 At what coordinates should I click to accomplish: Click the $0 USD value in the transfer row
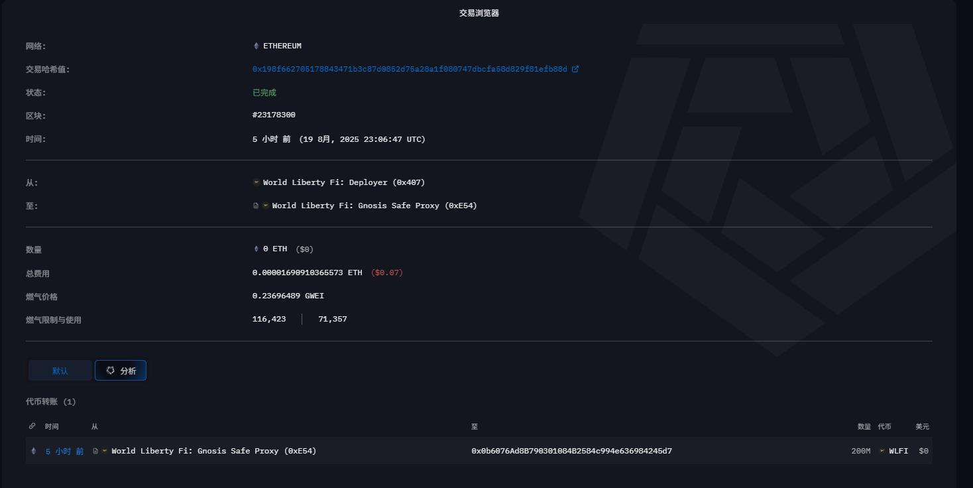coord(924,451)
